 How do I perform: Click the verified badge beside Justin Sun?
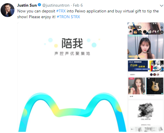[39, 5]
